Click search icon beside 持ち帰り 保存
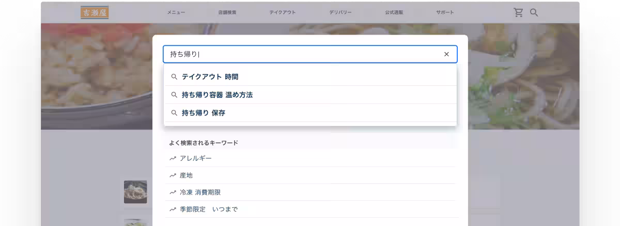The width and height of the screenshot is (620, 226). [174, 113]
